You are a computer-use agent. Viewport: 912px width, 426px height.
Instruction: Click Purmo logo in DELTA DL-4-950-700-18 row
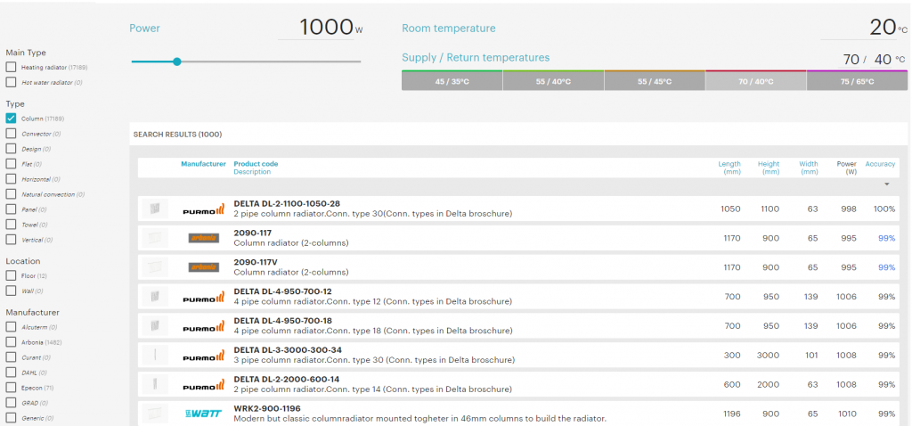204,326
